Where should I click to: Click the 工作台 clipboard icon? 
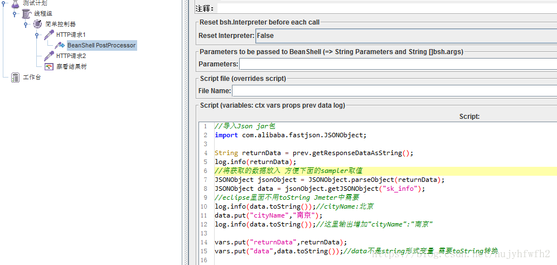(x=16, y=77)
